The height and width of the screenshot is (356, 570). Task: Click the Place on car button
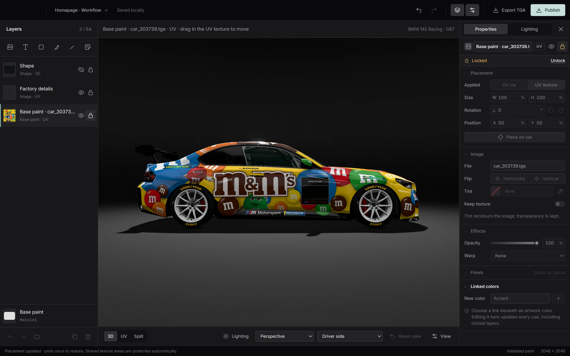pos(515,137)
